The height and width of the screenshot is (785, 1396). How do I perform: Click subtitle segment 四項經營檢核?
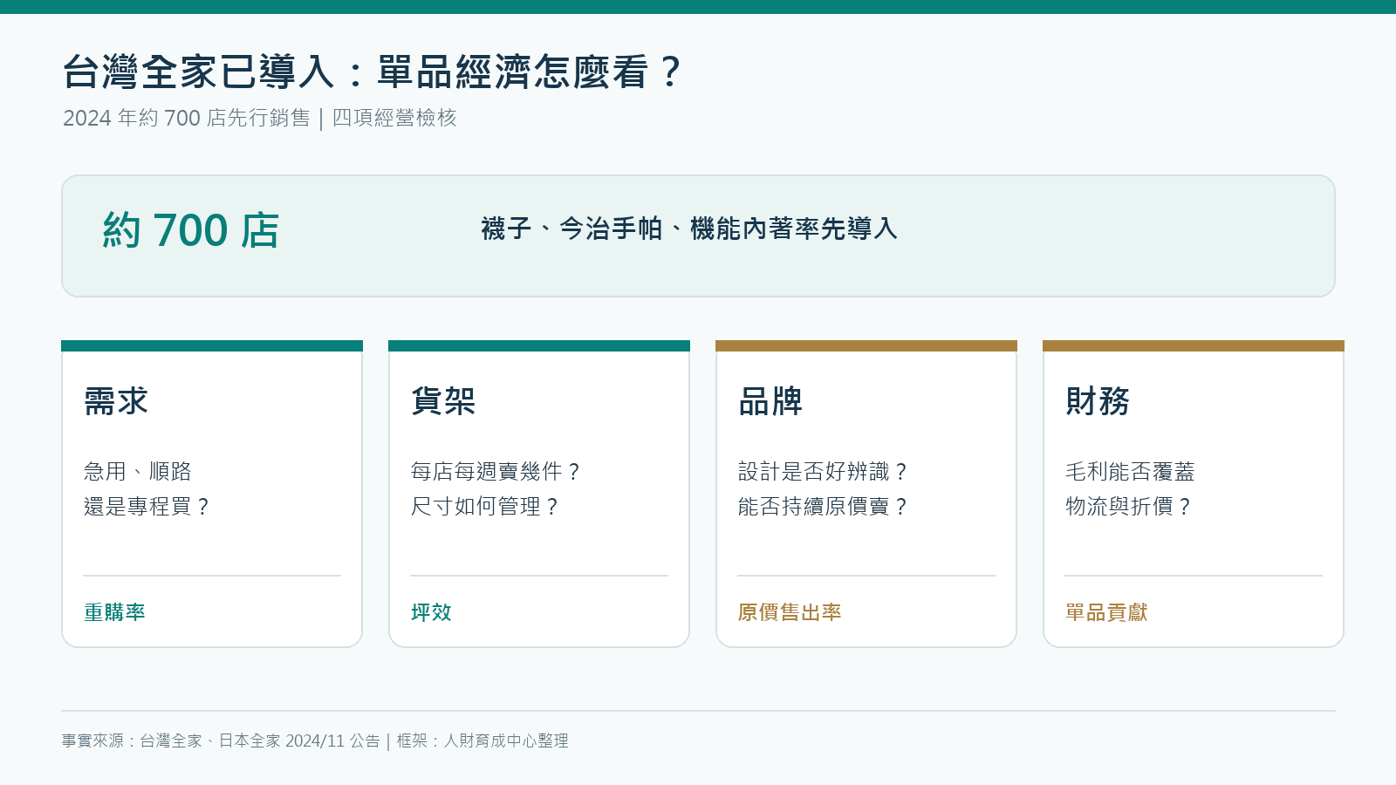394,118
